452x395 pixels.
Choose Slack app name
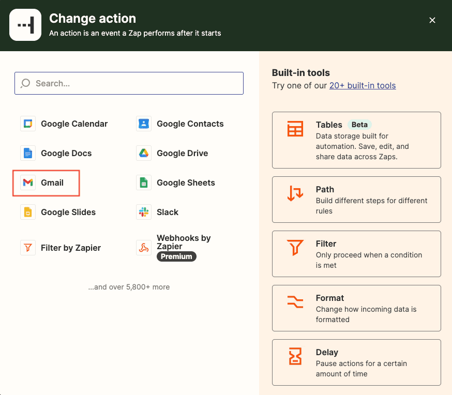(168, 212)
